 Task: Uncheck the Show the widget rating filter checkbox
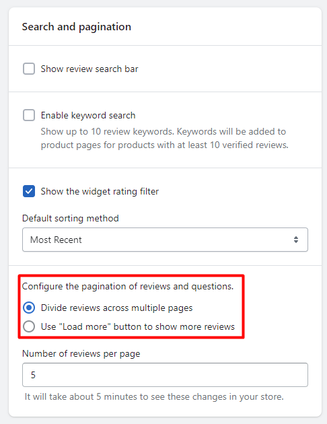(x=29, y=191)
